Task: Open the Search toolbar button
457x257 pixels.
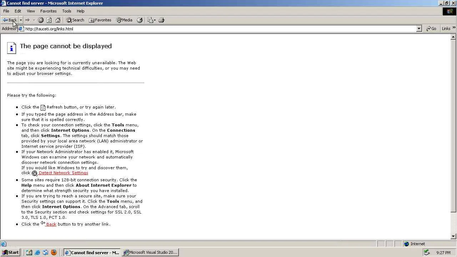Action: point(75,20)
